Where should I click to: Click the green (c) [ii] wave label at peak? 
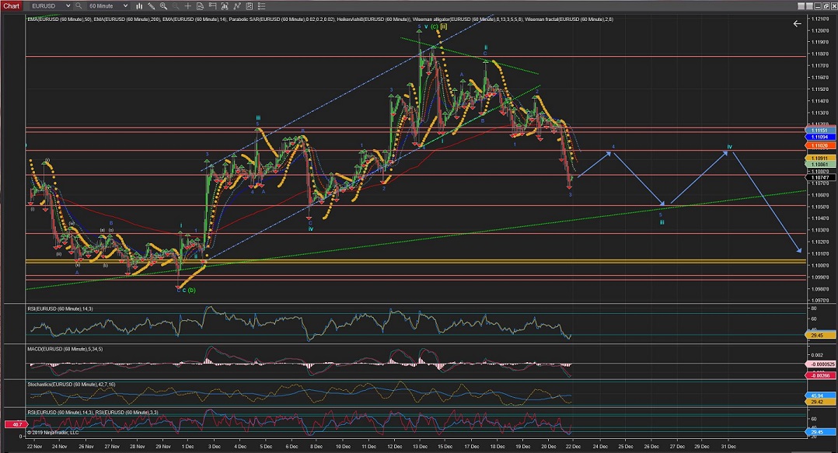point(438,26)
